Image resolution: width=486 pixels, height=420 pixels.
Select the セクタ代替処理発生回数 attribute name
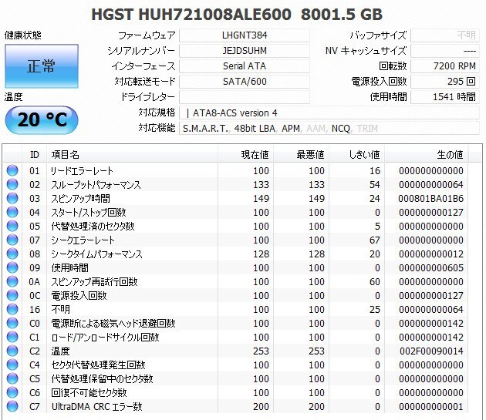click(98, 365)
